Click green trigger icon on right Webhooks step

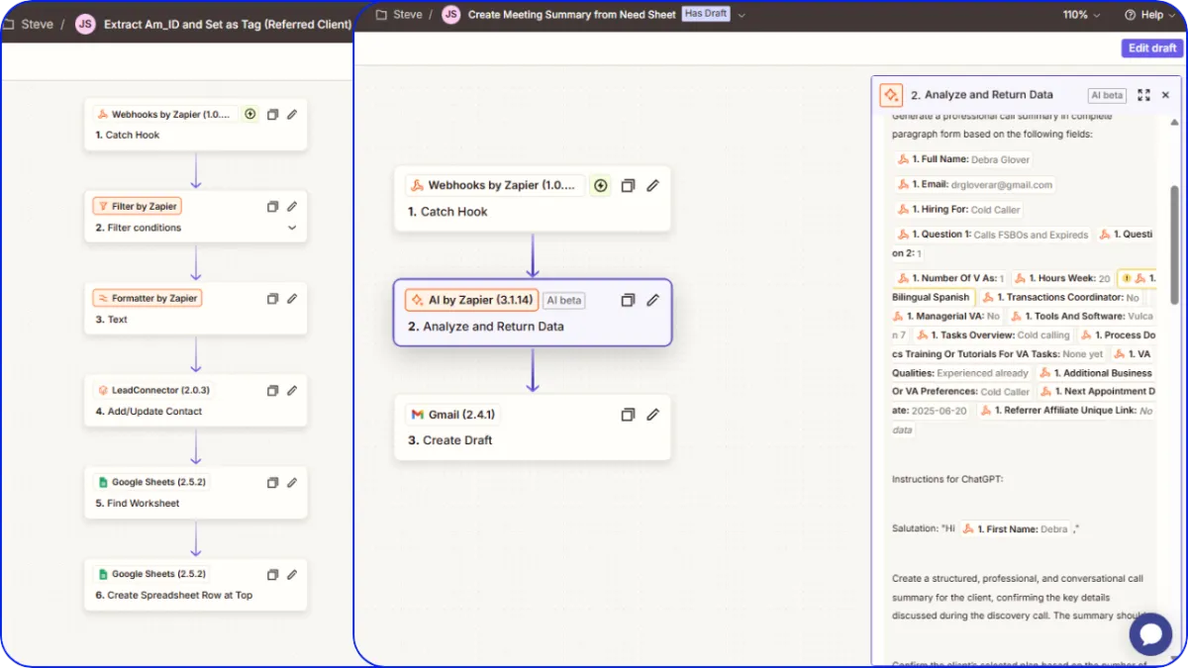coord(600,185)
